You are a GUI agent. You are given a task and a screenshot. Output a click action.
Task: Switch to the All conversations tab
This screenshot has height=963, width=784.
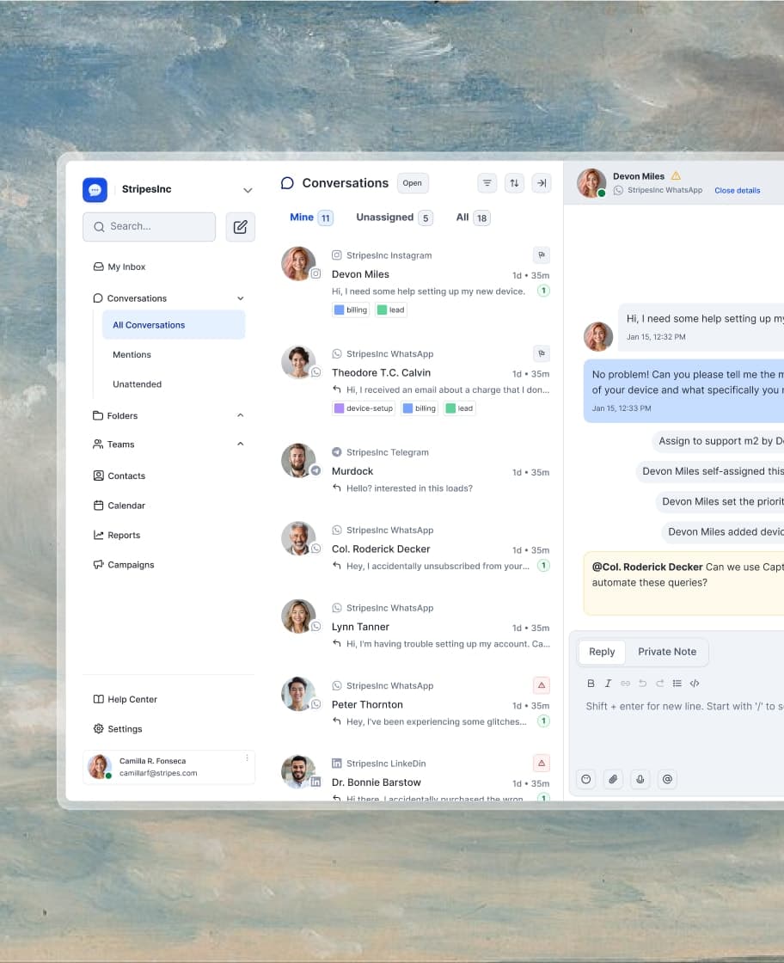(473, 218)
